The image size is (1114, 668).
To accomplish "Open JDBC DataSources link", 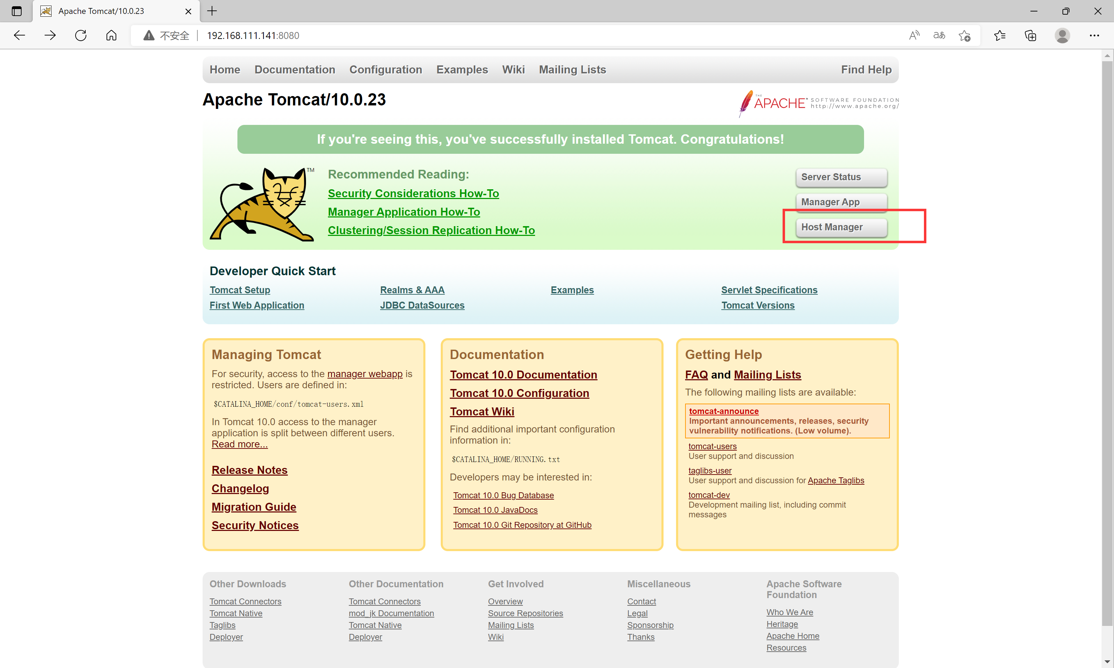I will point(422,305).
